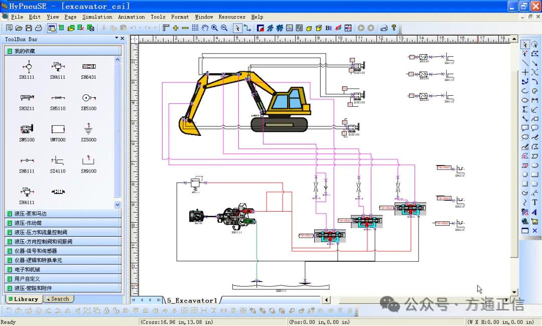Expand the 液压-压力和流量控制阀 category

[x=63, y=232]
